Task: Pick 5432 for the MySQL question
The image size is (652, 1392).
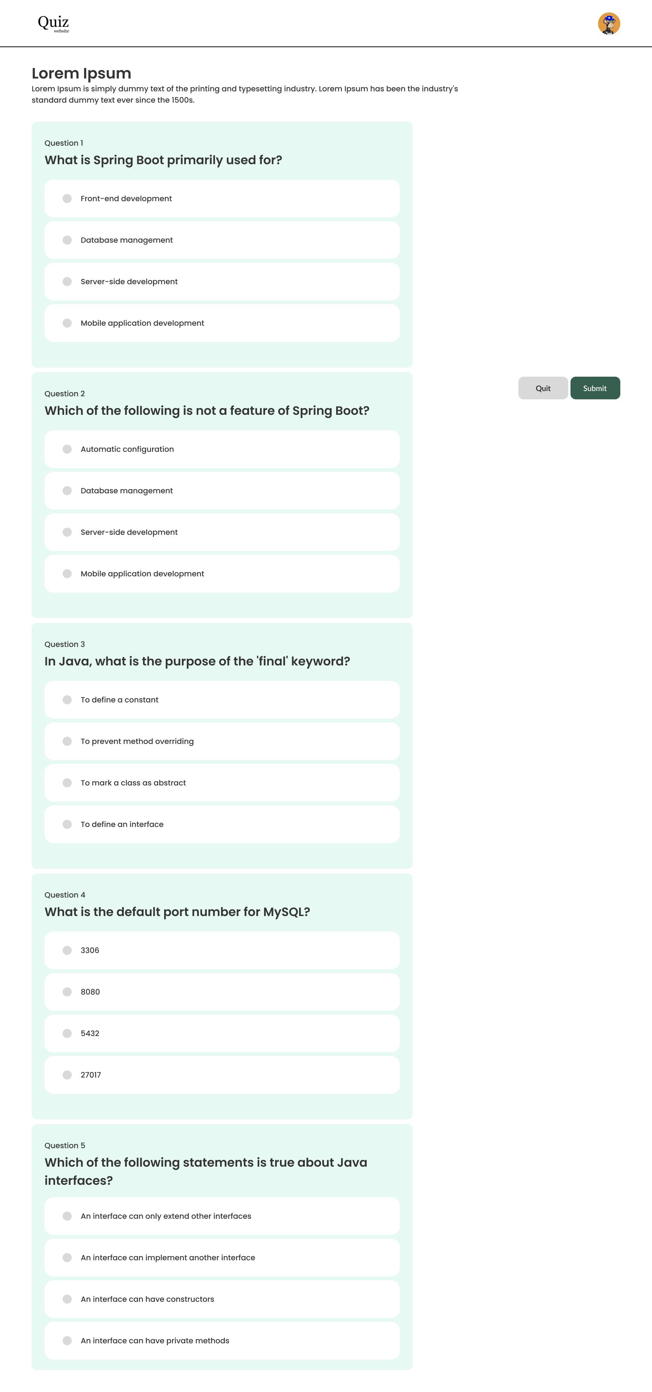Action: [x=68, y=1033]
